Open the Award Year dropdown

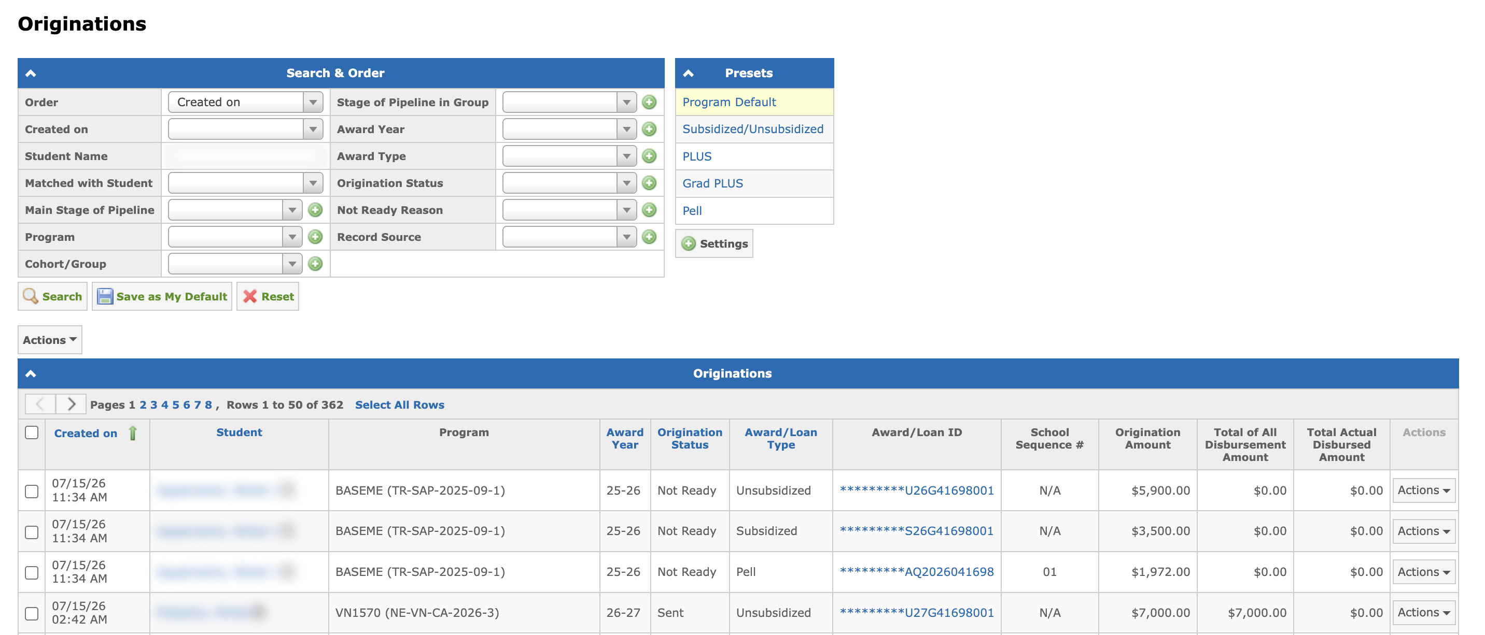coord(569,129)
